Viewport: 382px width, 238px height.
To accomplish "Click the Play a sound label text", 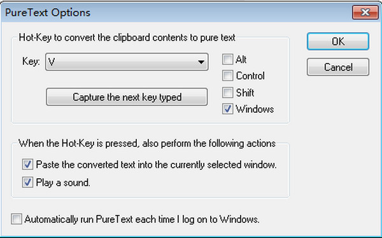I will click(63, 183).
